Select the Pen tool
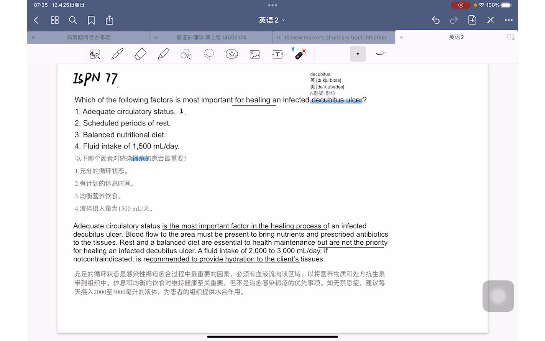 tap(117, 54)
